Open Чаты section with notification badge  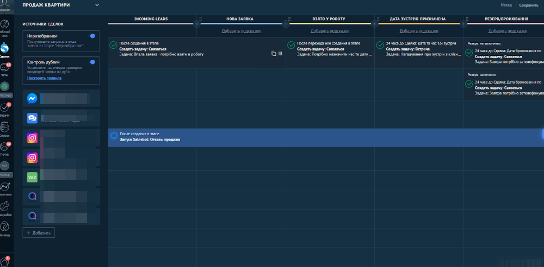(x=5, y=69)
